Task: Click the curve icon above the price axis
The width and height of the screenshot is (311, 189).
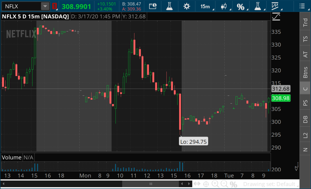Action: pos(276,17)
